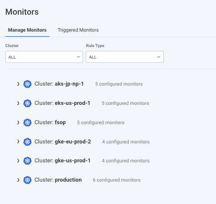
Task: Expand the fsop cluster chevron
Action: 18,122
